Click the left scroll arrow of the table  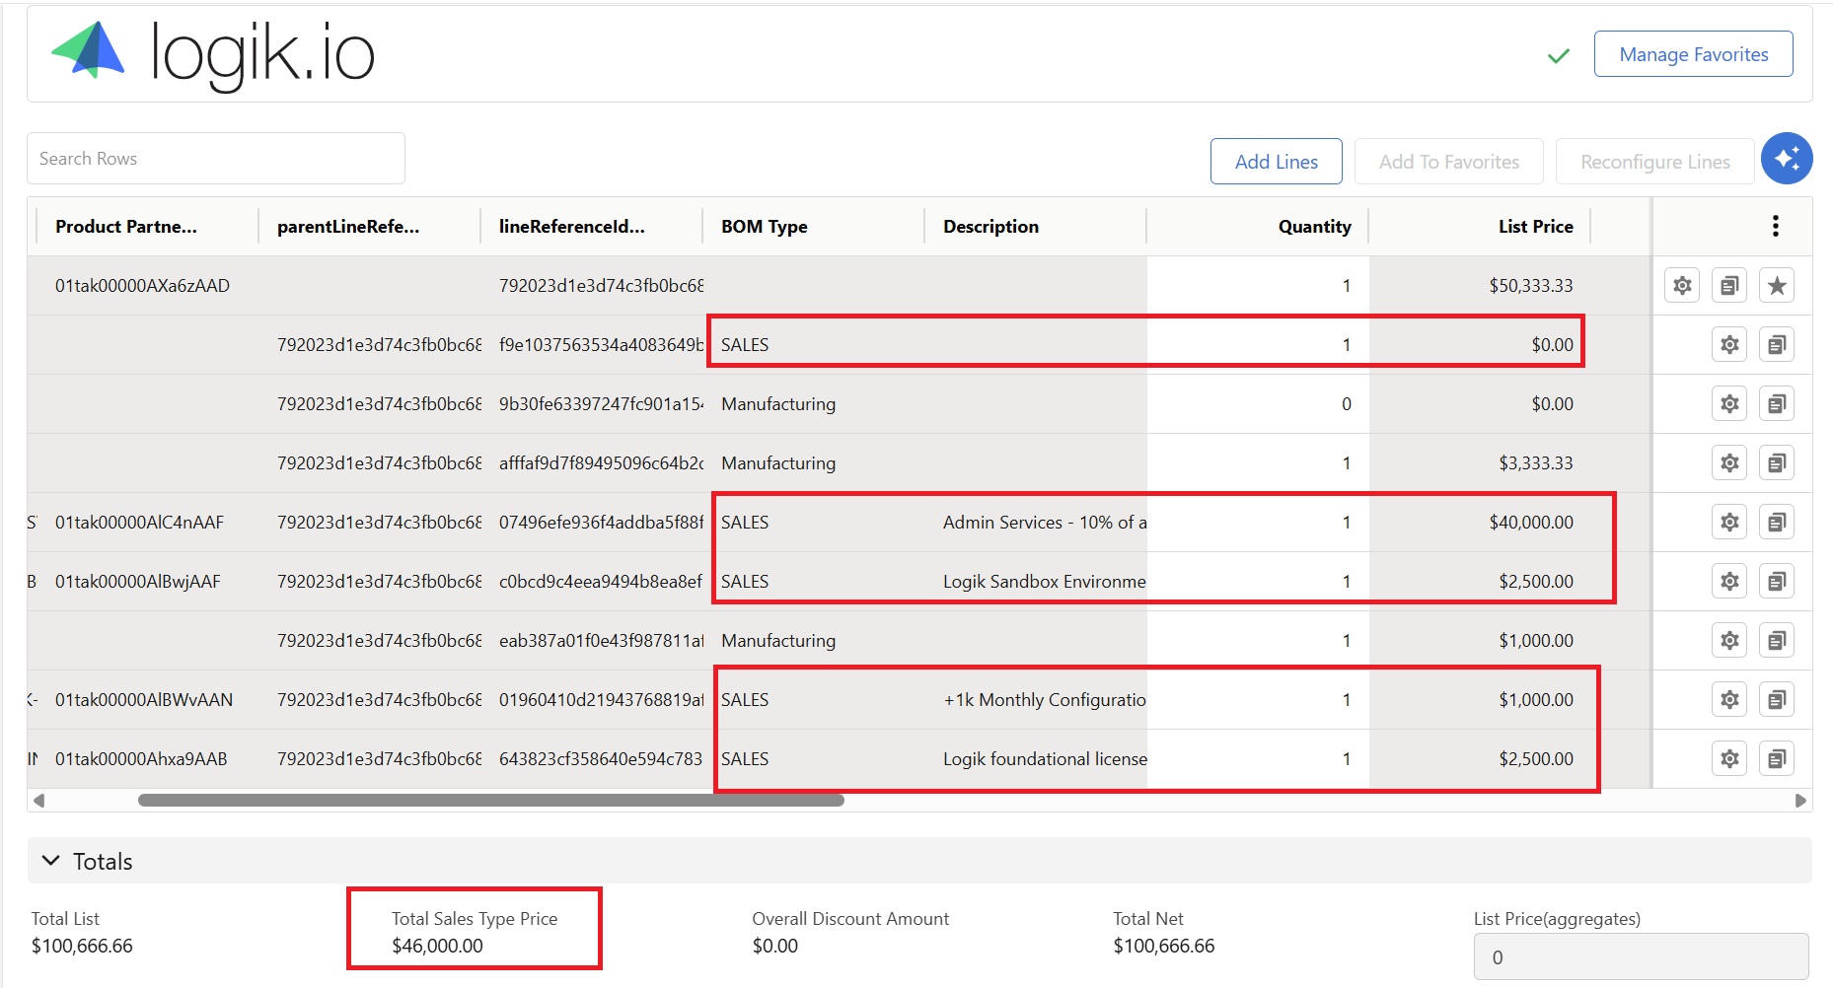pyautogui.click(x=38, y=801)
